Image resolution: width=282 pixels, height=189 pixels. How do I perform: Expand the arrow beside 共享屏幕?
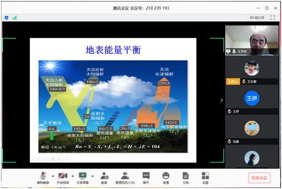click(93, 176)
